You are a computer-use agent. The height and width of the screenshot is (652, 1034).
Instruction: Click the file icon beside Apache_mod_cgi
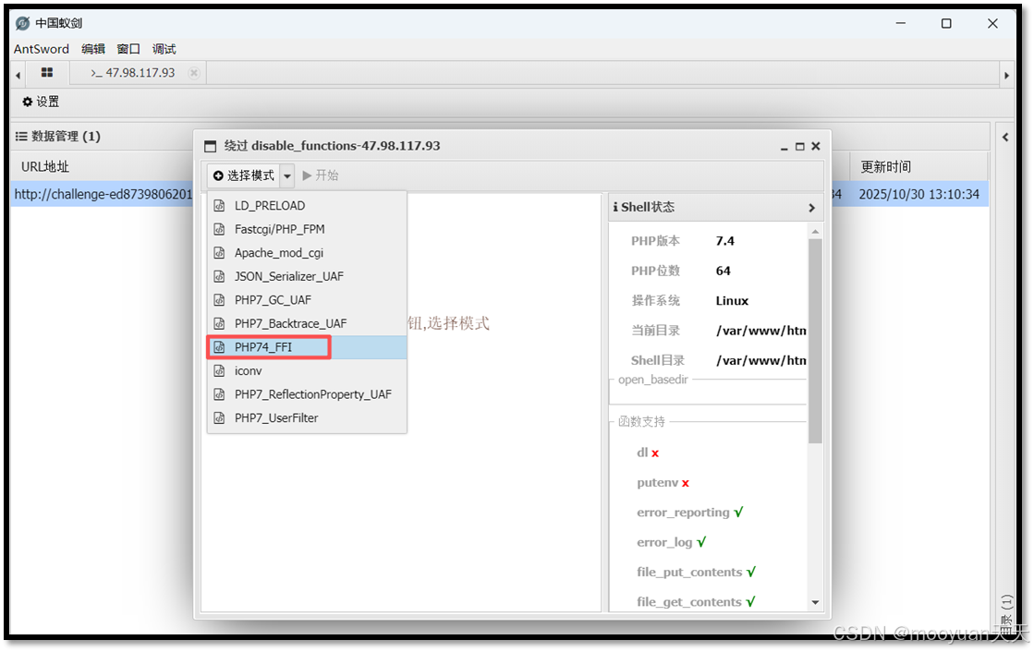click(220, 253)
